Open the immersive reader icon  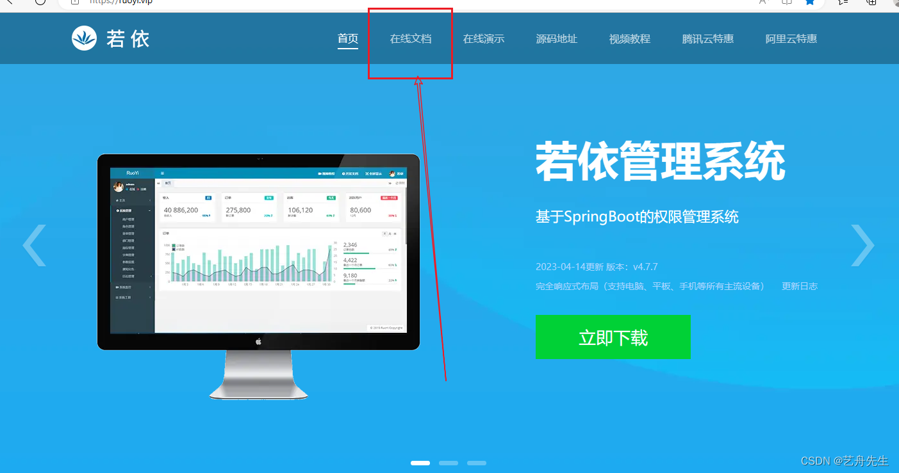pyautogui.click(x=786, y=3)
